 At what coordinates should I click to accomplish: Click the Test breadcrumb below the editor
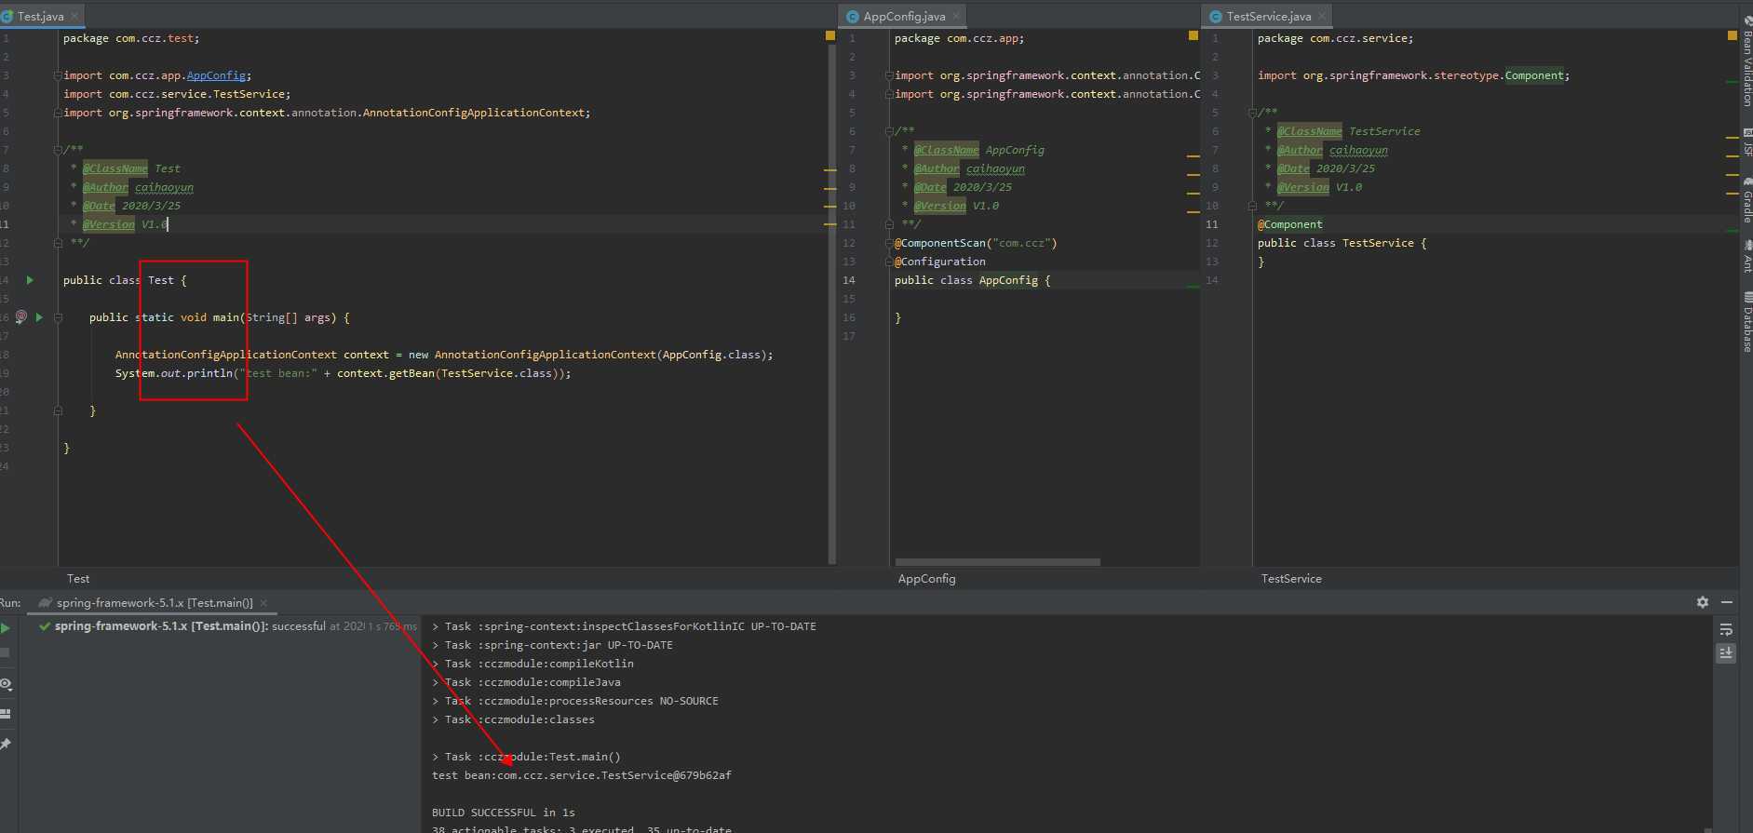pos(78,578)
